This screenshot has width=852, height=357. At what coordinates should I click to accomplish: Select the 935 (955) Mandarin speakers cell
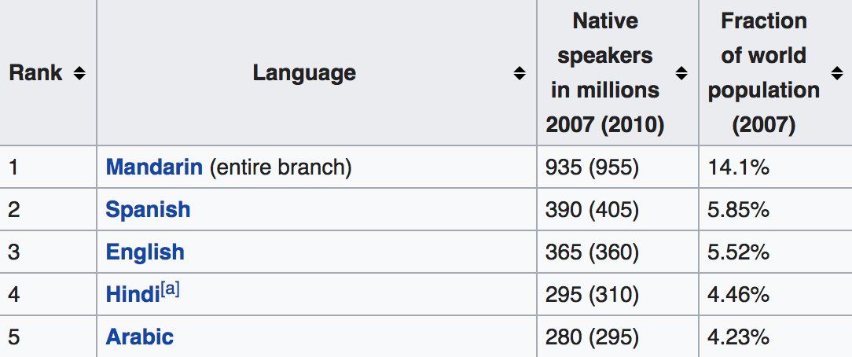(x=592, y=167)
